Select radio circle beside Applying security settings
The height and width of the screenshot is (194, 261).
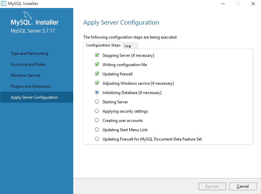point(97,111)
